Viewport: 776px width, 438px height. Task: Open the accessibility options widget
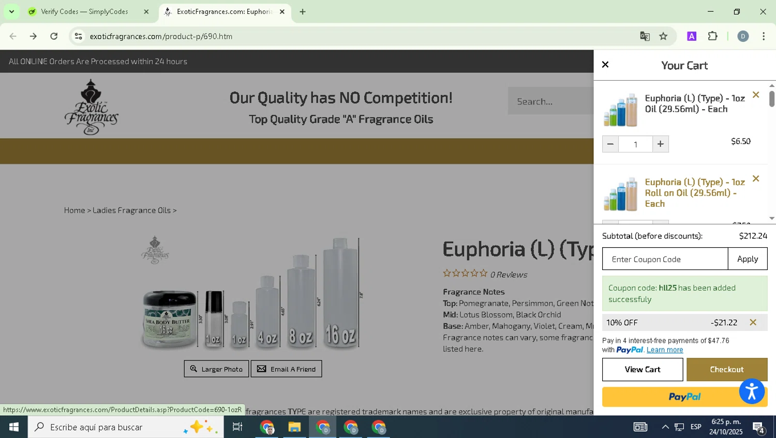point(752,391)
